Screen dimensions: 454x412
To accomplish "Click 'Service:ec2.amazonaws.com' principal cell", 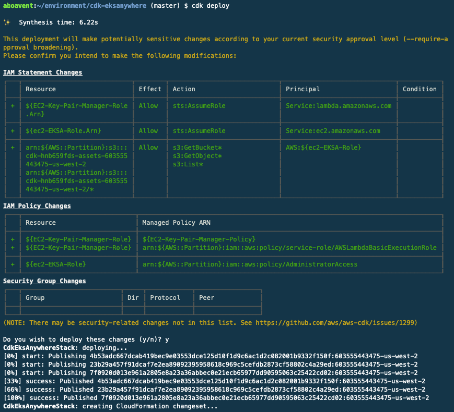I will (333, 131).
